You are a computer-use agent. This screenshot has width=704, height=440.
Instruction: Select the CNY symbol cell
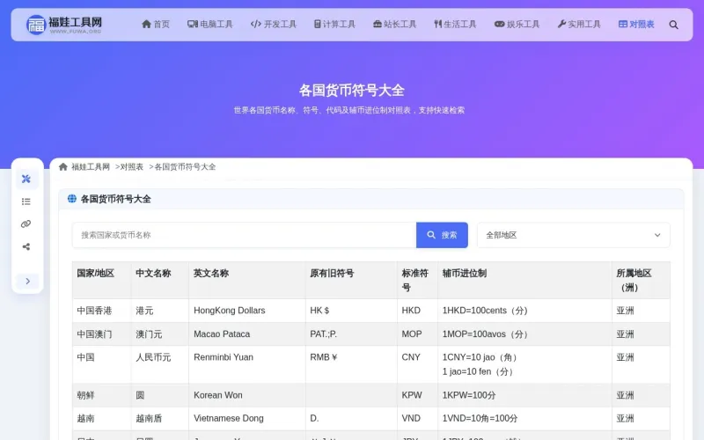point(417,364)
